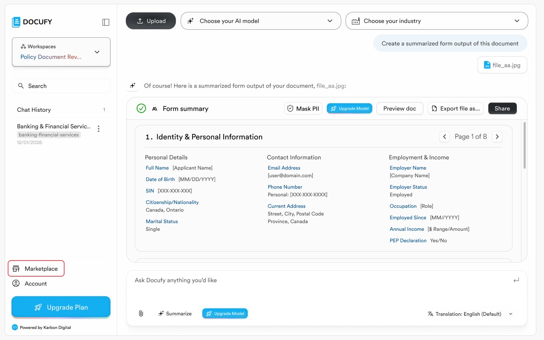Click the Upgrade Plan button
This screenshot has width=544, height=340.
tap(61, 307)
